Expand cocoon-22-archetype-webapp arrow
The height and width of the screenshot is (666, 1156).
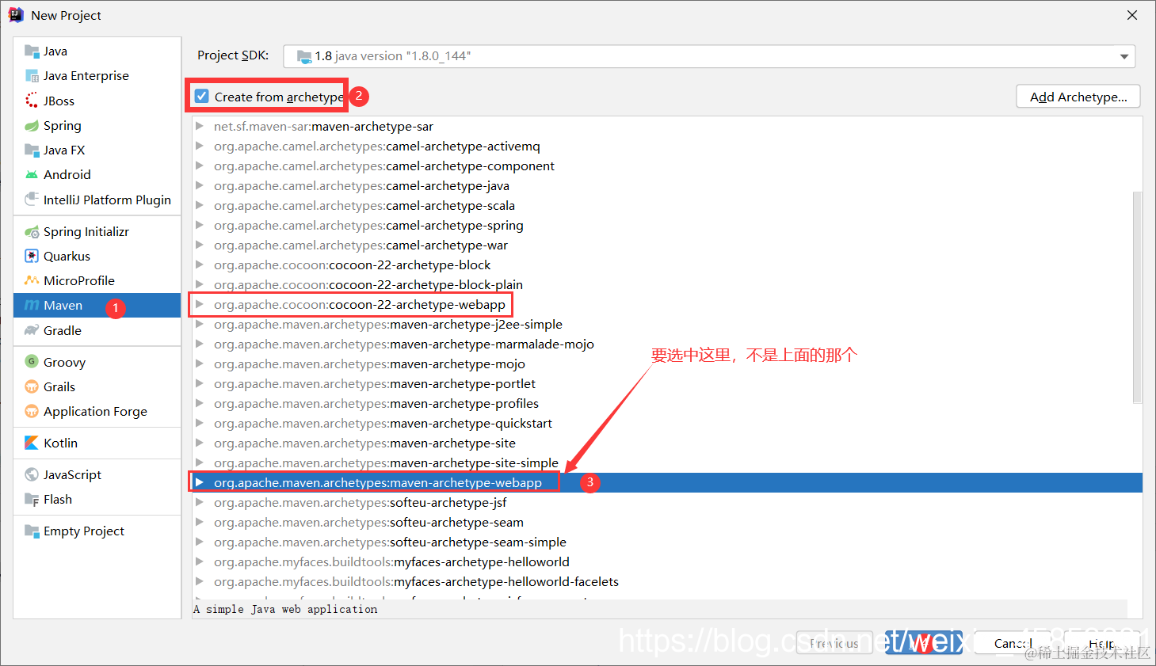(200, 304)
